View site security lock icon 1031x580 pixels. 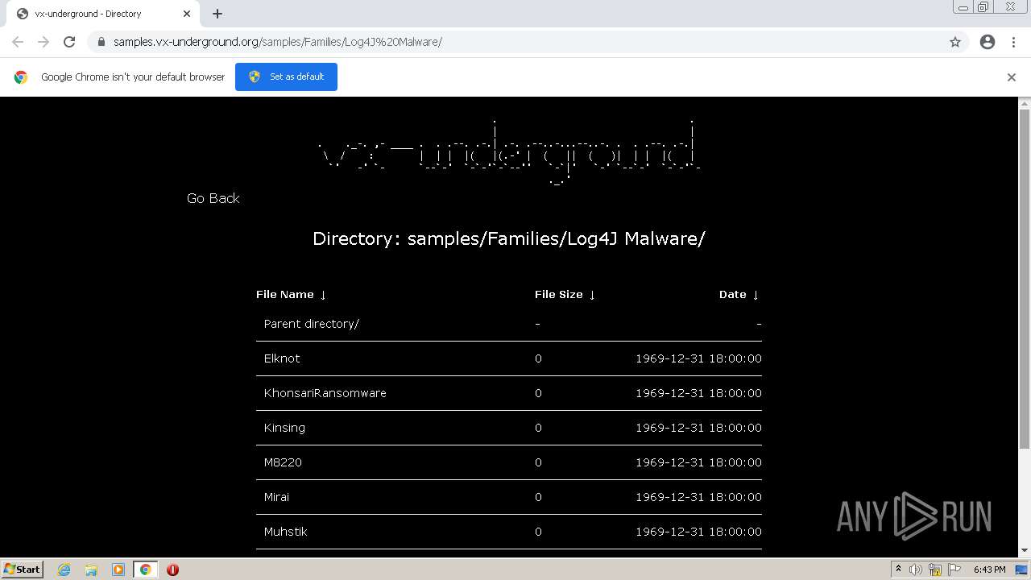tap(101, 42)
